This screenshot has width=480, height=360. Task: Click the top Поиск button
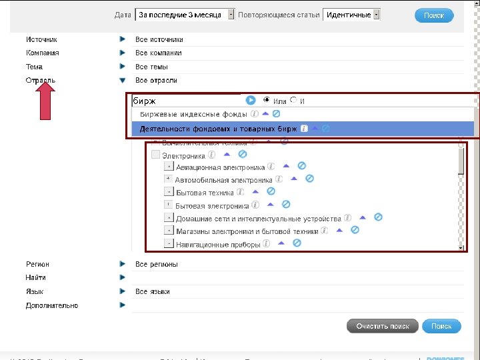click(434, 15)
